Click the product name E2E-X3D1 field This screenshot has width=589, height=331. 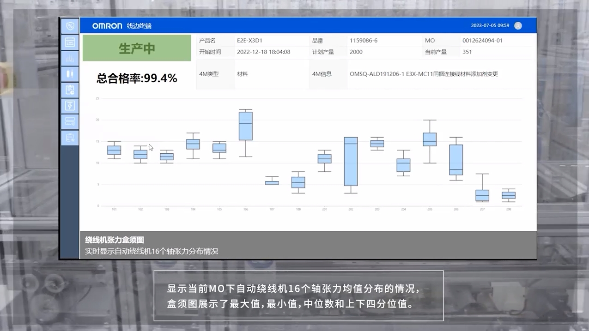(249, 41)
